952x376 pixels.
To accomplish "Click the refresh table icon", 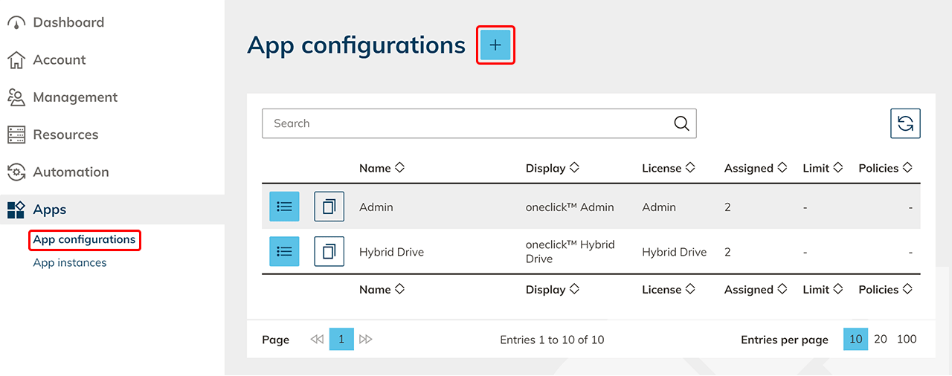I will click(x=905, y=123).
